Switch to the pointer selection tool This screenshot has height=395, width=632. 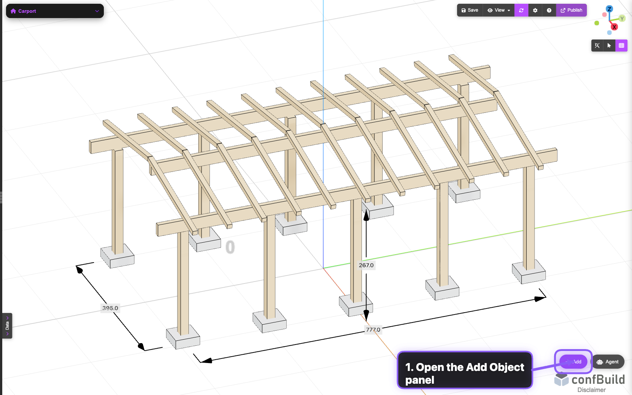coord(609,46)
